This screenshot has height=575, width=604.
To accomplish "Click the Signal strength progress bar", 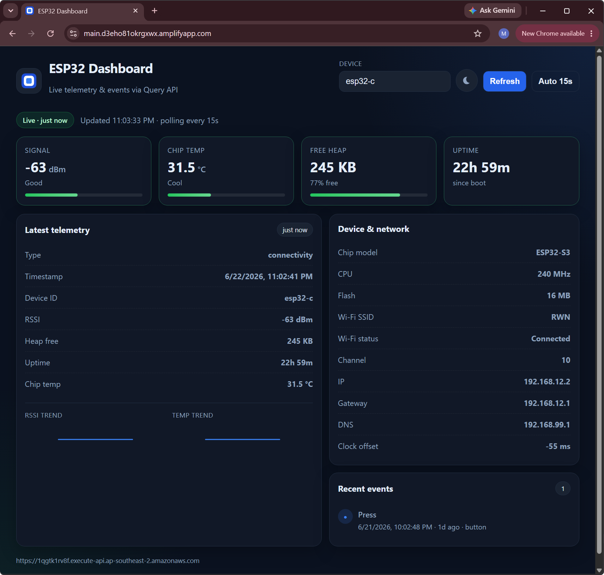I will point(84,195).
